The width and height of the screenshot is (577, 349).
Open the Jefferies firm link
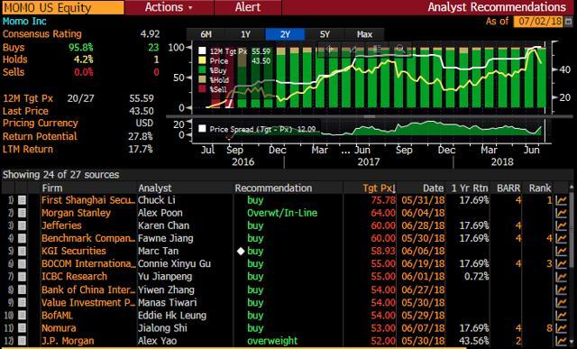(x=61, y=225)
